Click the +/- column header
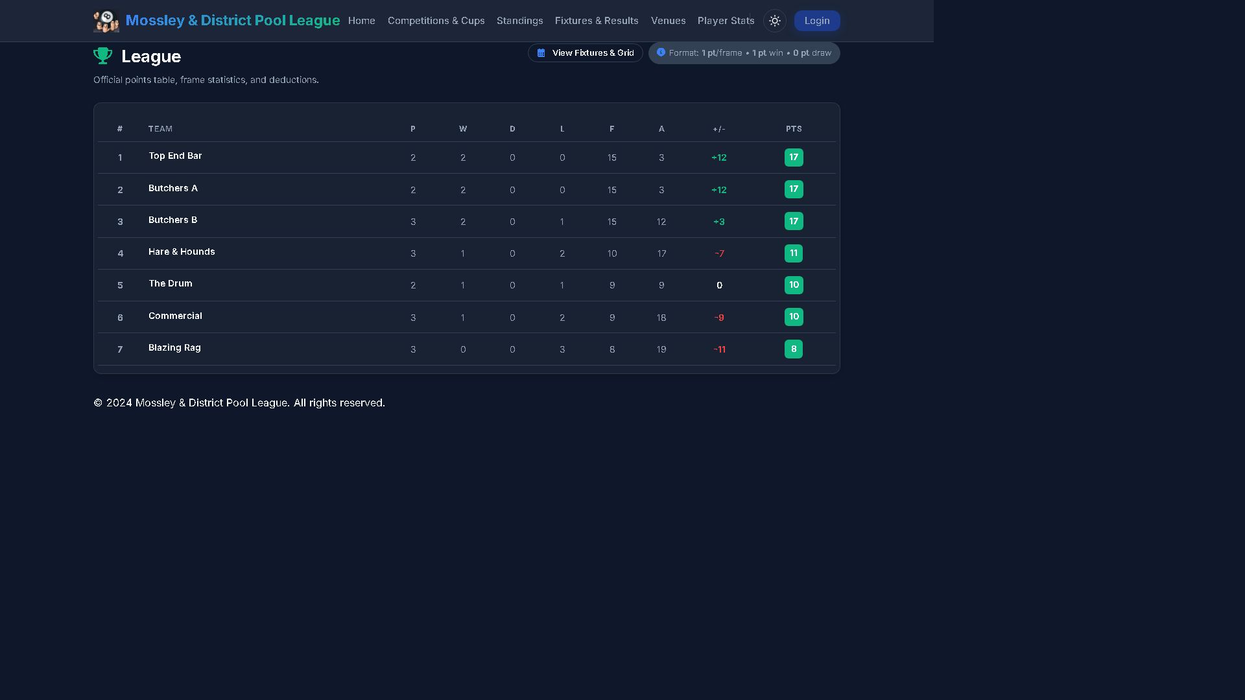This screenshot has height=700, width=1245. pyautogui.click(x=719, y=129)
